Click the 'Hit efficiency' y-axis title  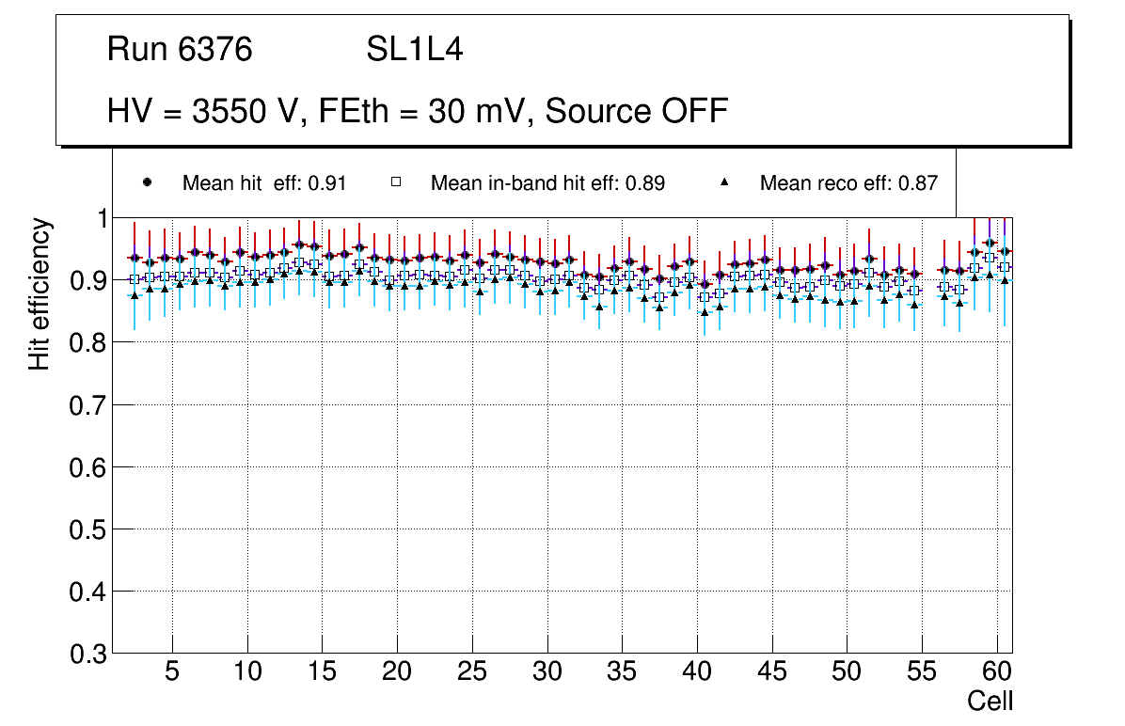(40, 293)
